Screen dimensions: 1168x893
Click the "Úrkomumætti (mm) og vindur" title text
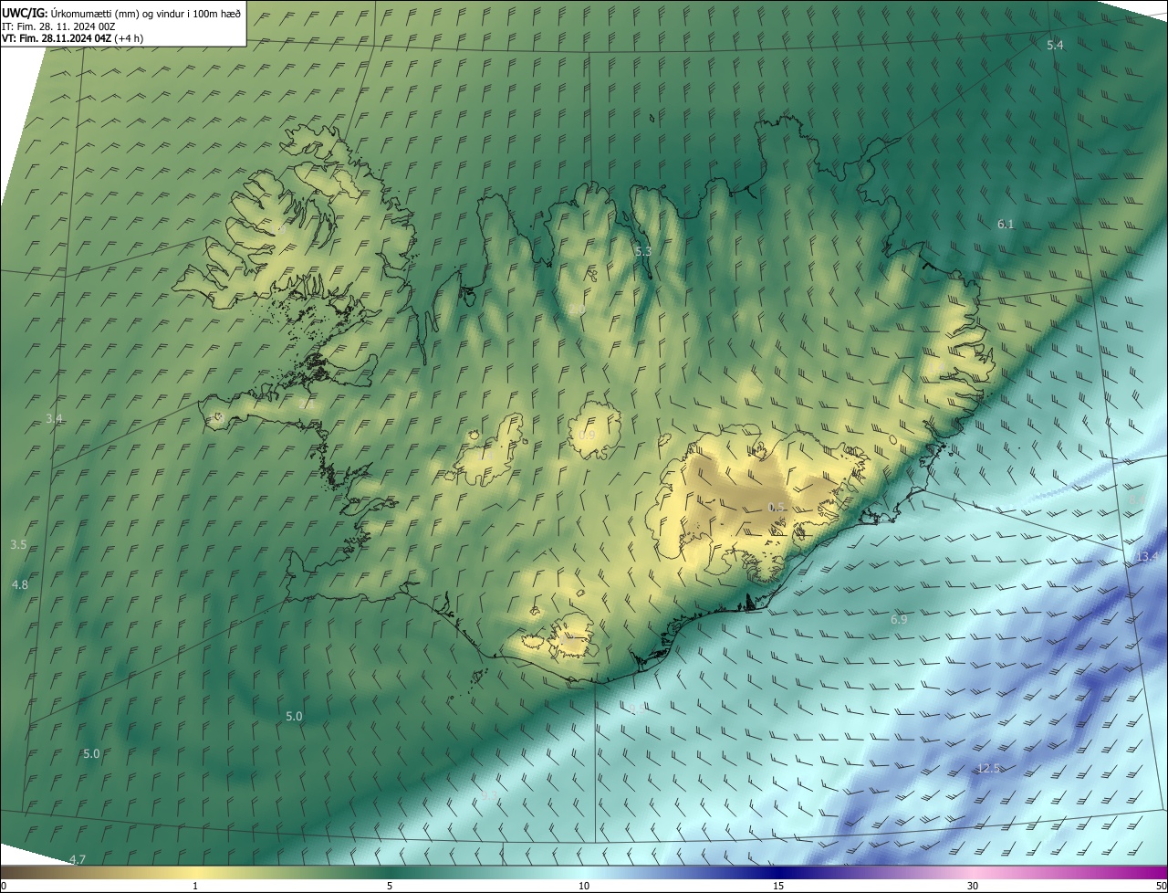pos(116,12)
